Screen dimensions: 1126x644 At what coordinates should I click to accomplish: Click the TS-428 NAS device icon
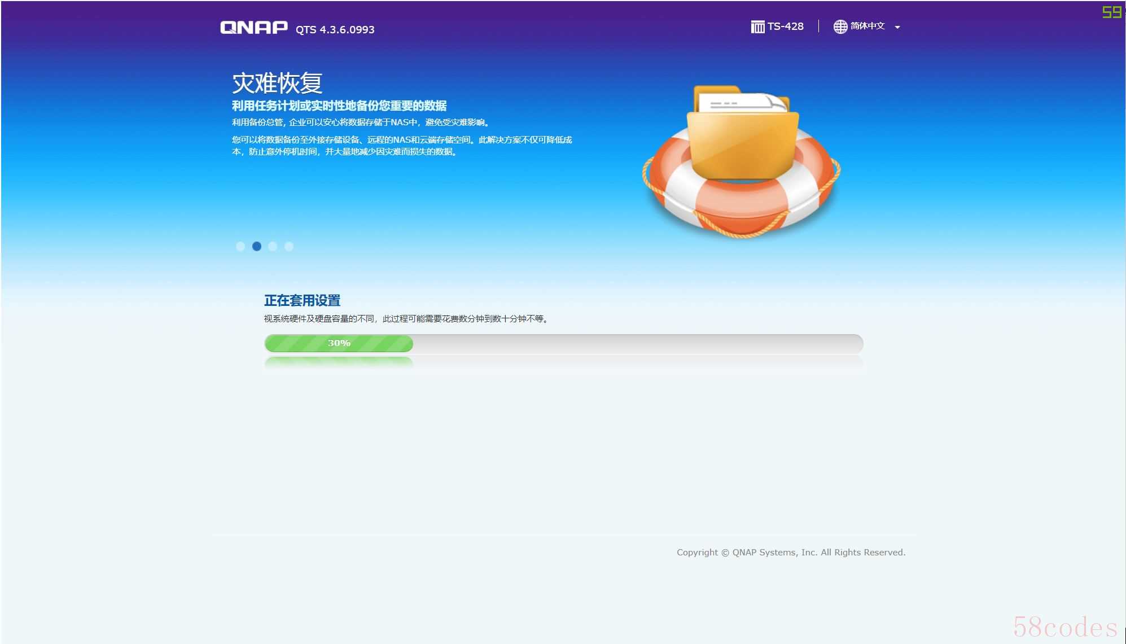click(757, 27)
